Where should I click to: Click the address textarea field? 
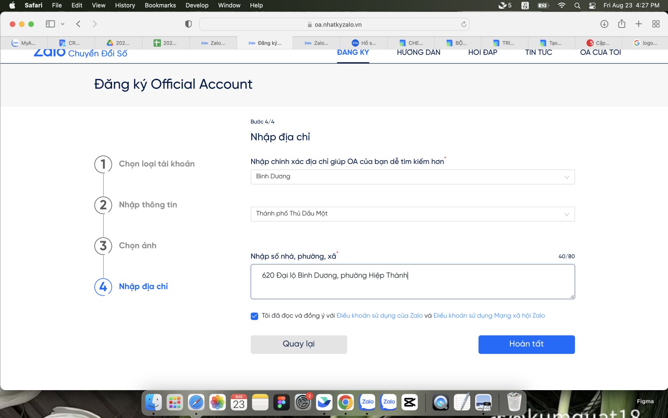[x=412, y=281]
